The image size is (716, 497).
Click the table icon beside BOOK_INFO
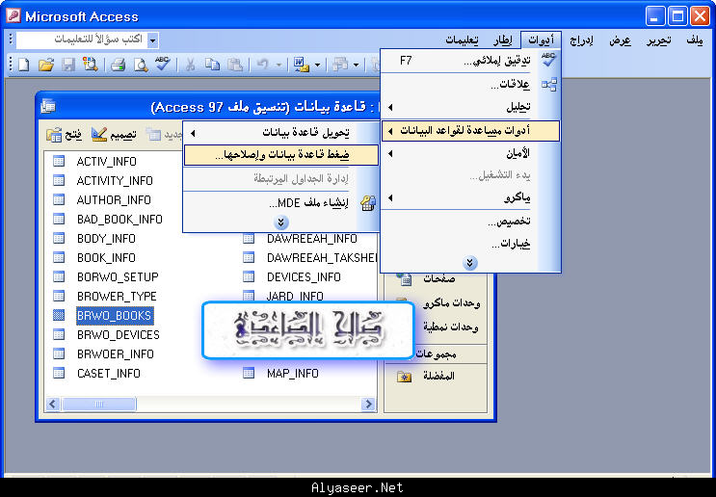click(x=59, y=257)
